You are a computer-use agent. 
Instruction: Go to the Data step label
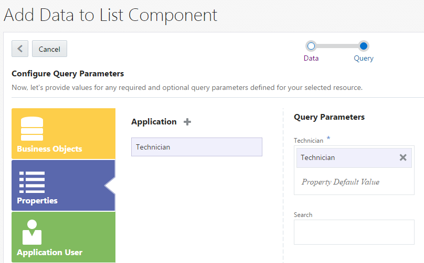[311, 58]
